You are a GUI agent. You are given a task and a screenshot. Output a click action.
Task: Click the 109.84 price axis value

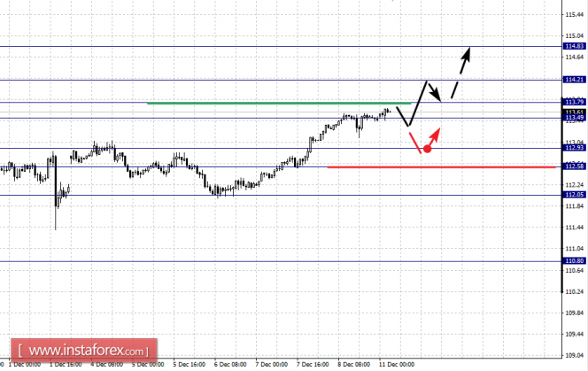pyautogui.click(x=575, y=313)
